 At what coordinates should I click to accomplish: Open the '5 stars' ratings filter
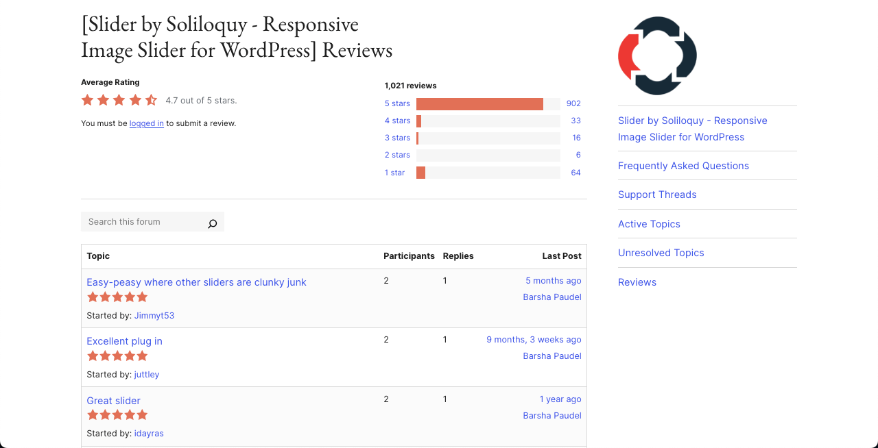click(397, 103)
